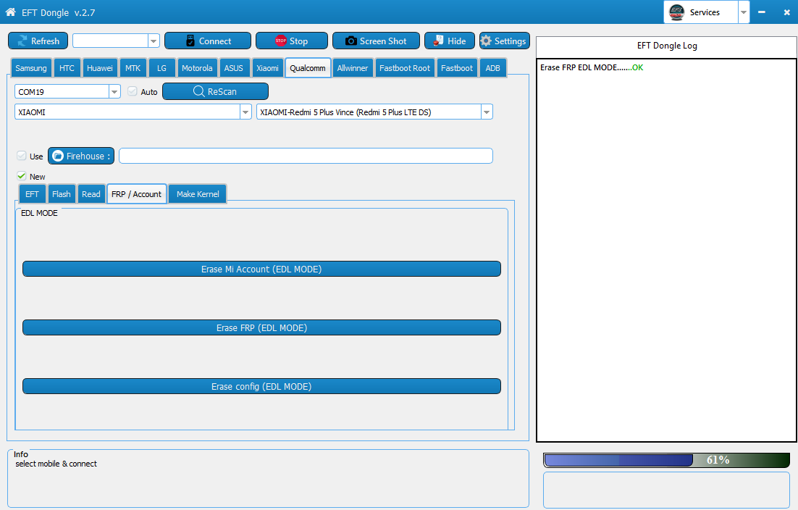This screenshot has height=510, width=798.
Task: Switch to the ADB tab
Action: (492, 67)
